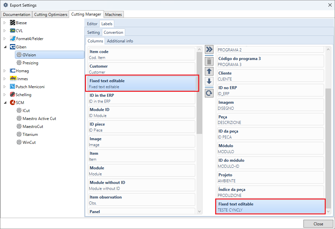
Task: Open the Cutting Optimizers tab
Action: [51, 15]
